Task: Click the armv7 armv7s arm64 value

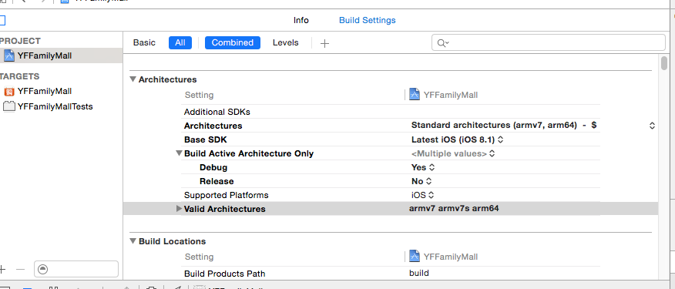Action: (454, 208)
